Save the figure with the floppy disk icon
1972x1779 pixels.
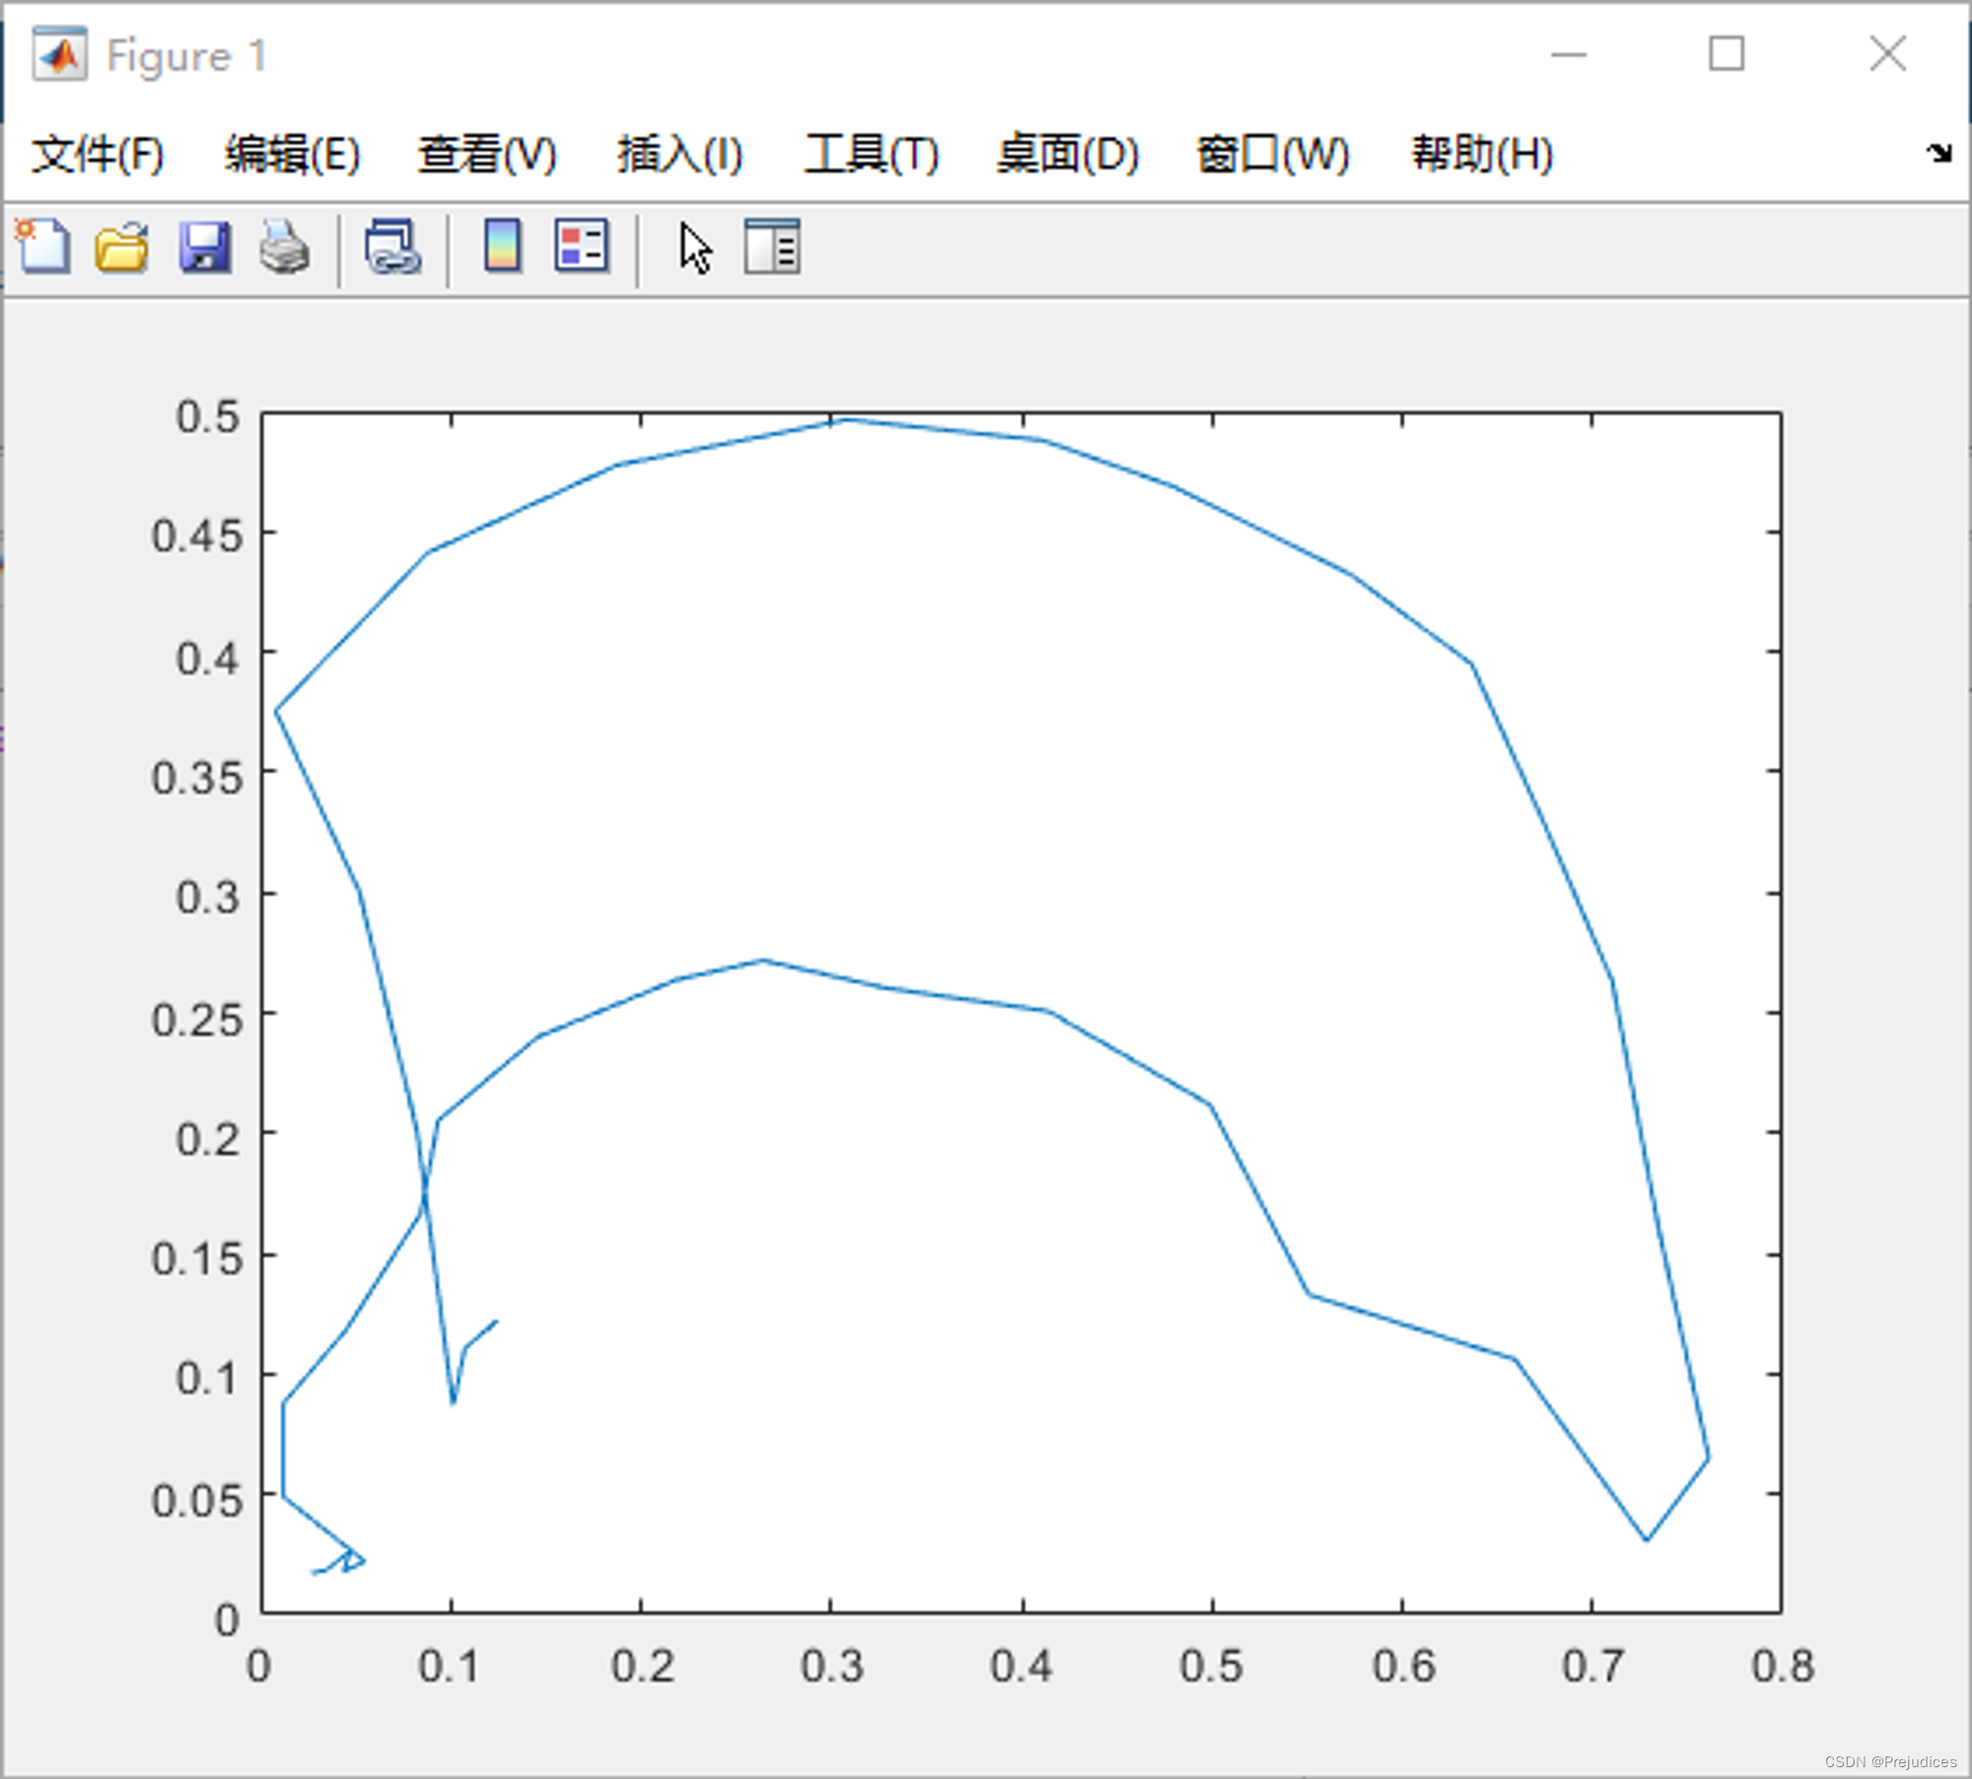pos(205,247)
